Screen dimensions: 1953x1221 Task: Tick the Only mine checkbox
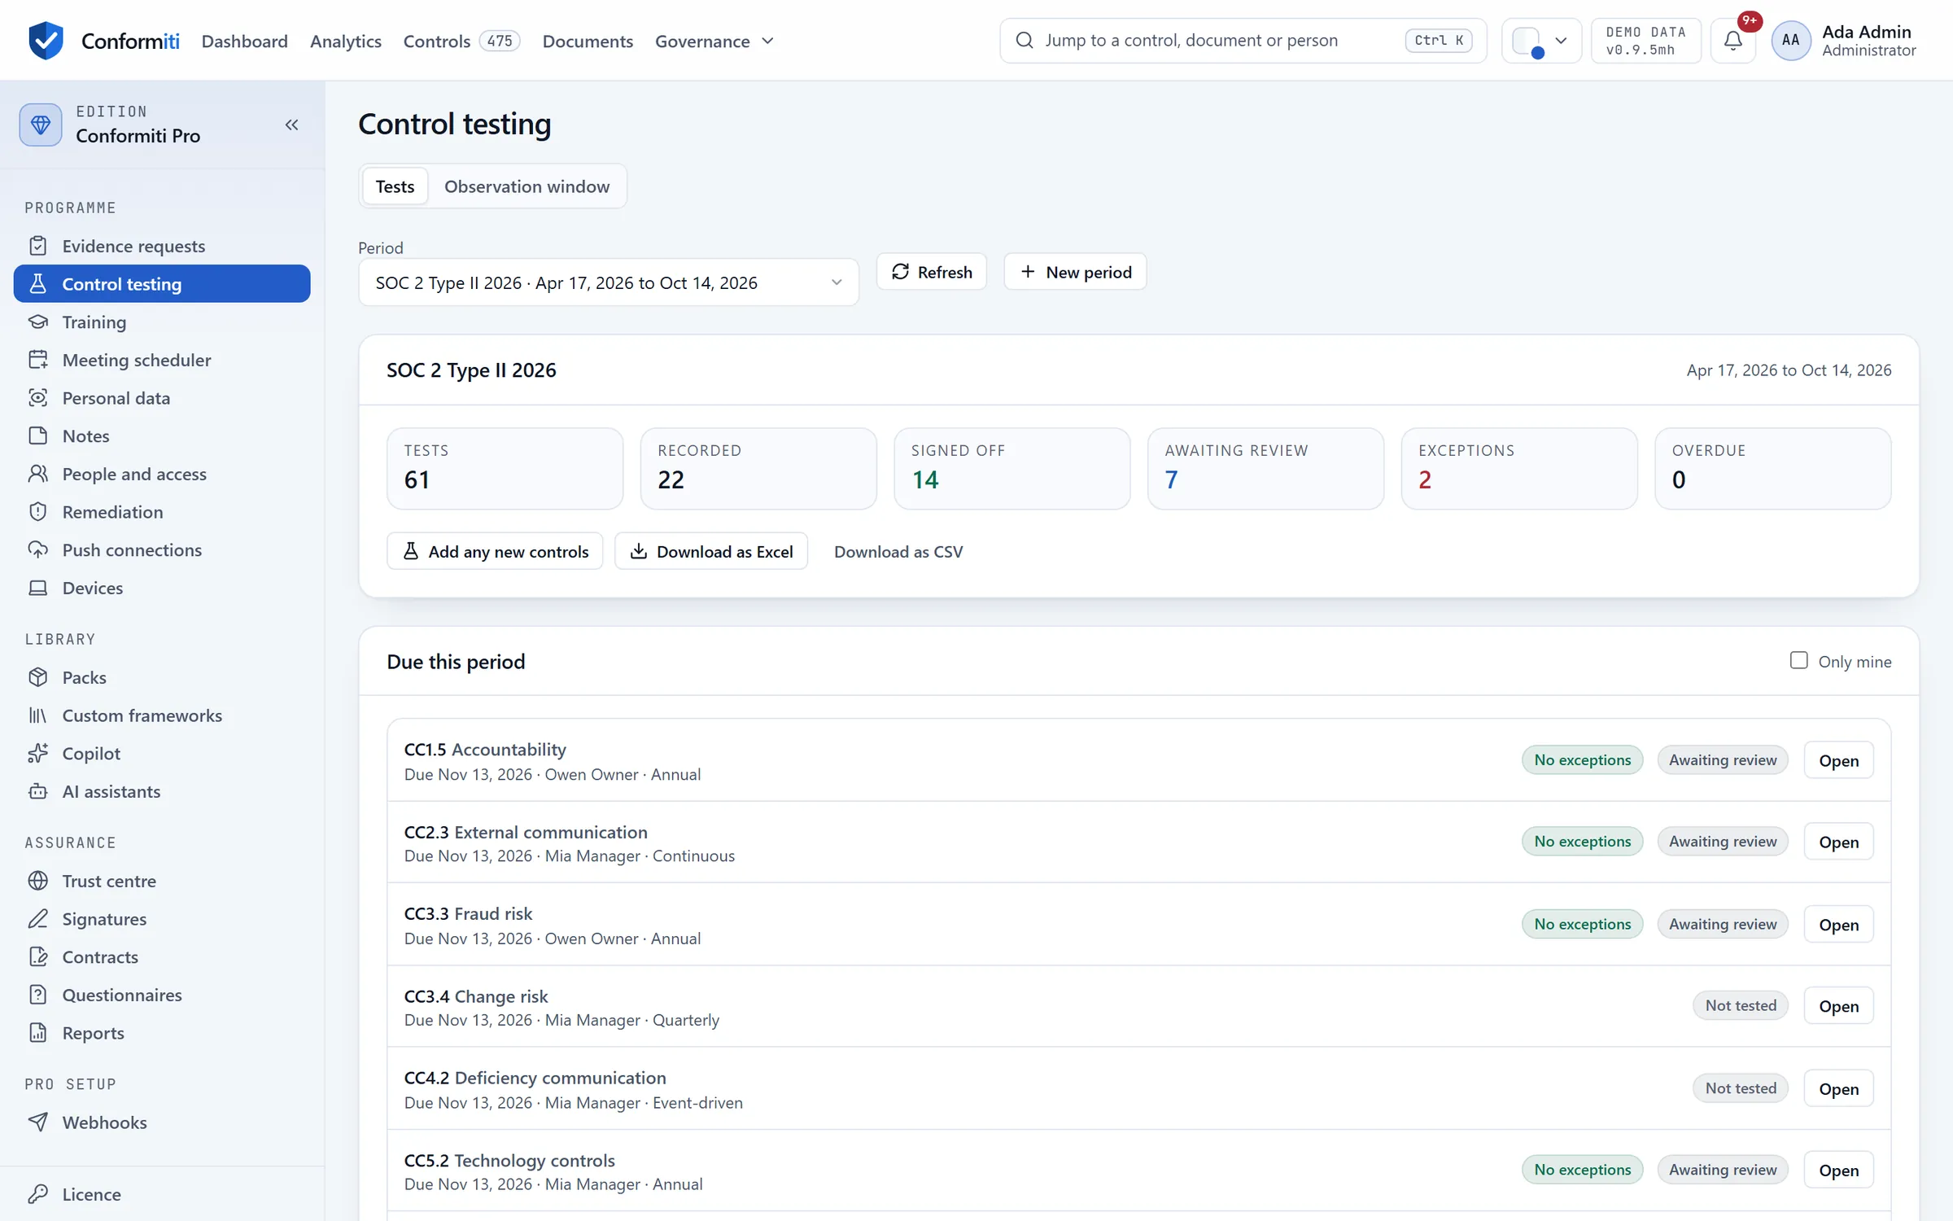[1798, 660]
